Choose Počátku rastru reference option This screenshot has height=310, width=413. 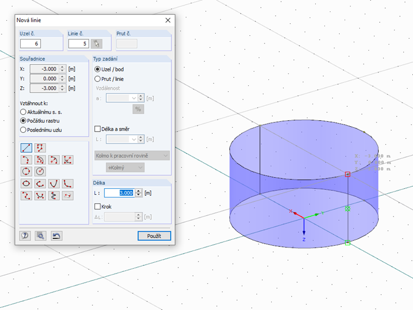click(x=23, y=121)
